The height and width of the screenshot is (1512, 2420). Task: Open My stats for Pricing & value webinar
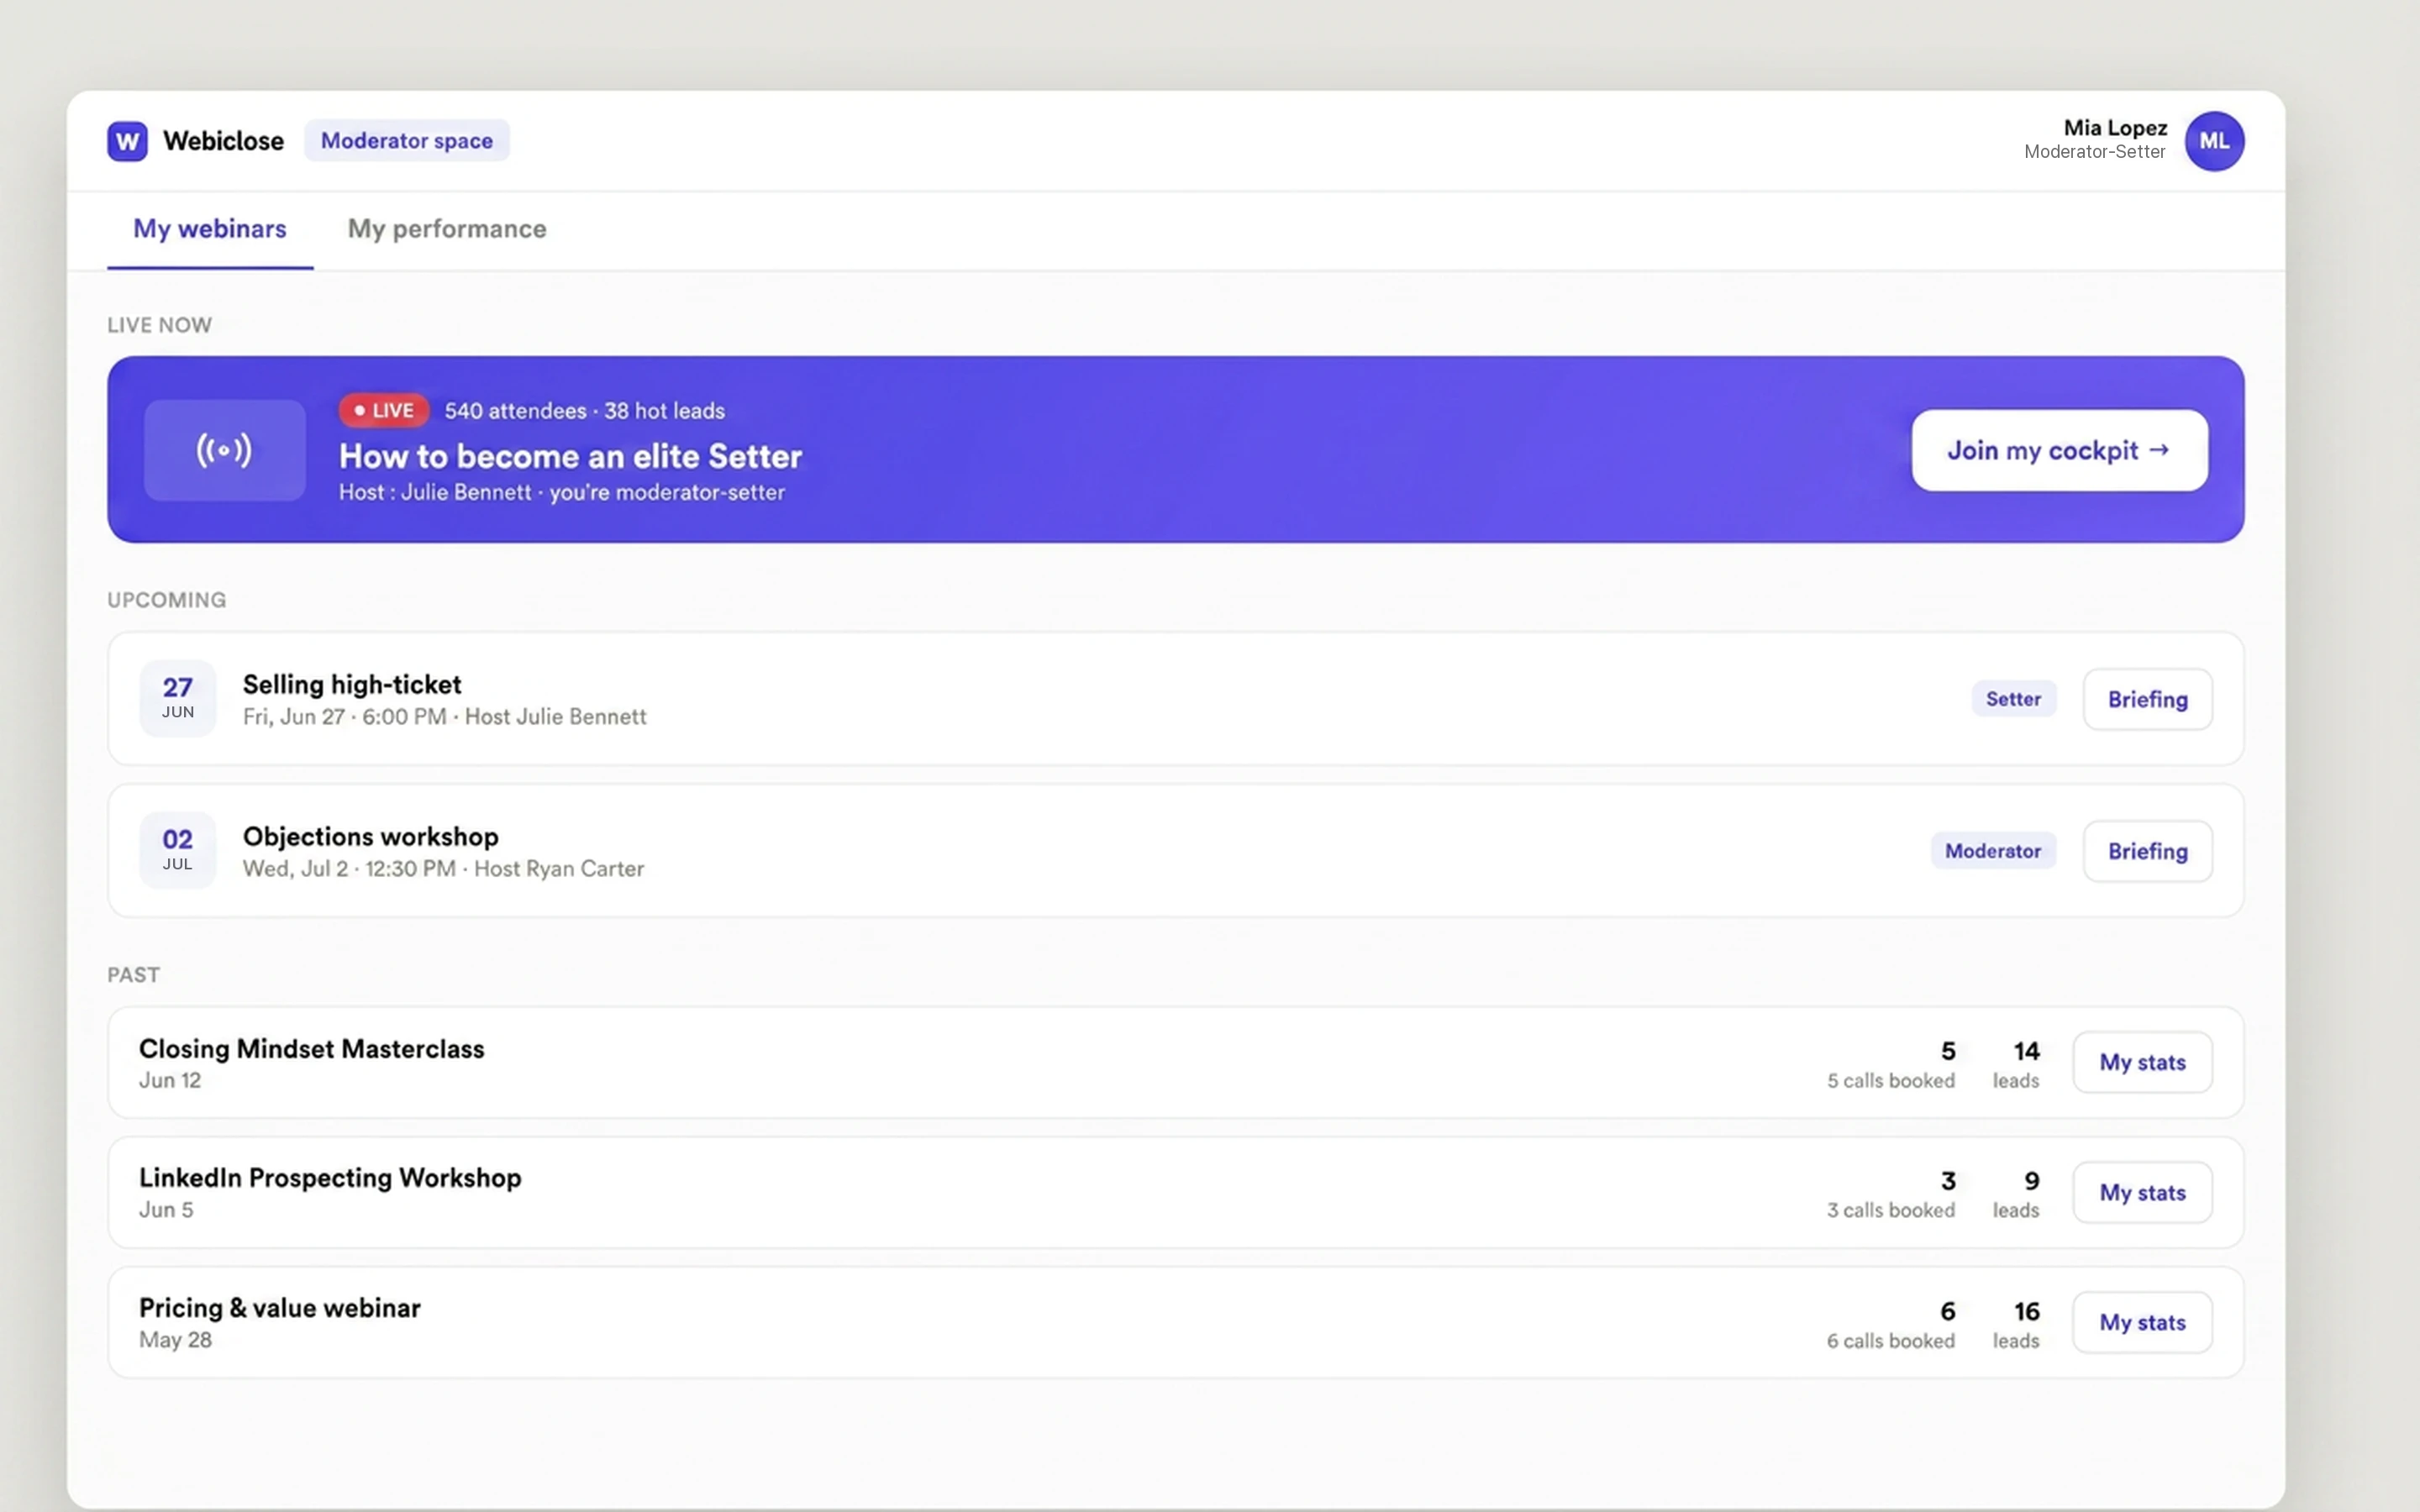point(2143,1322)
